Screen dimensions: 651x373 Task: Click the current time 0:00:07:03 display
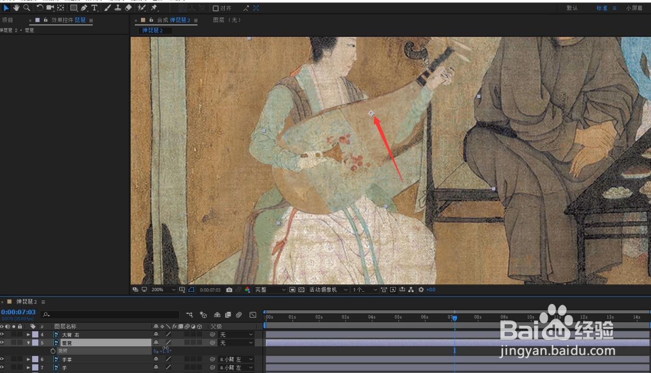click(18, 312)
